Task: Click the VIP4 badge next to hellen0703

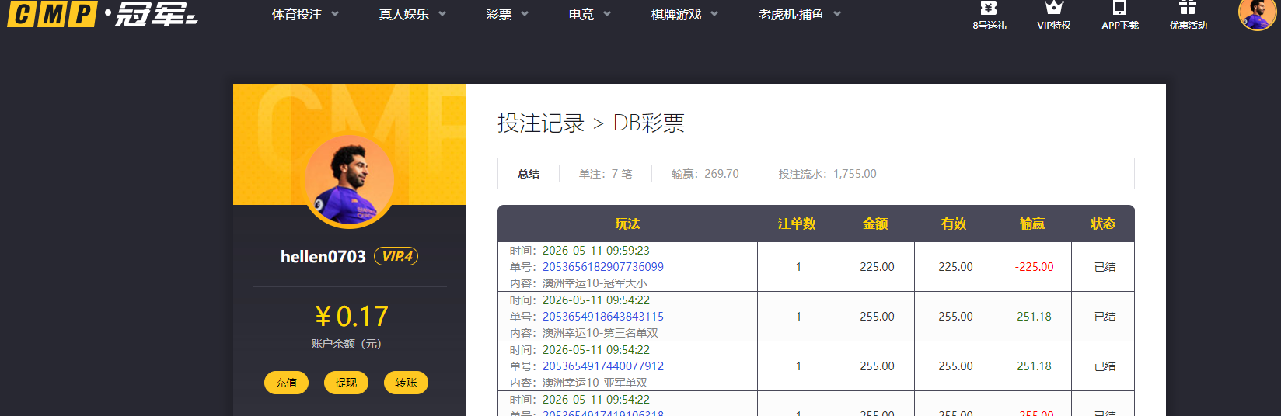Action: [396, 256]
